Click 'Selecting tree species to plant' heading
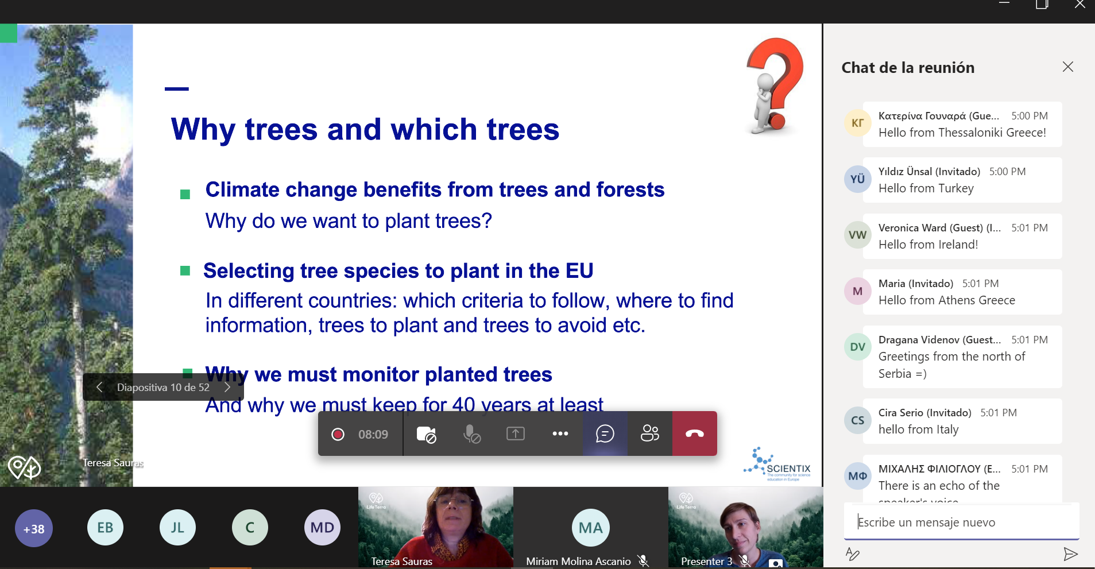Viewport: 1095px width, 569px height. [x=398, y=270]
